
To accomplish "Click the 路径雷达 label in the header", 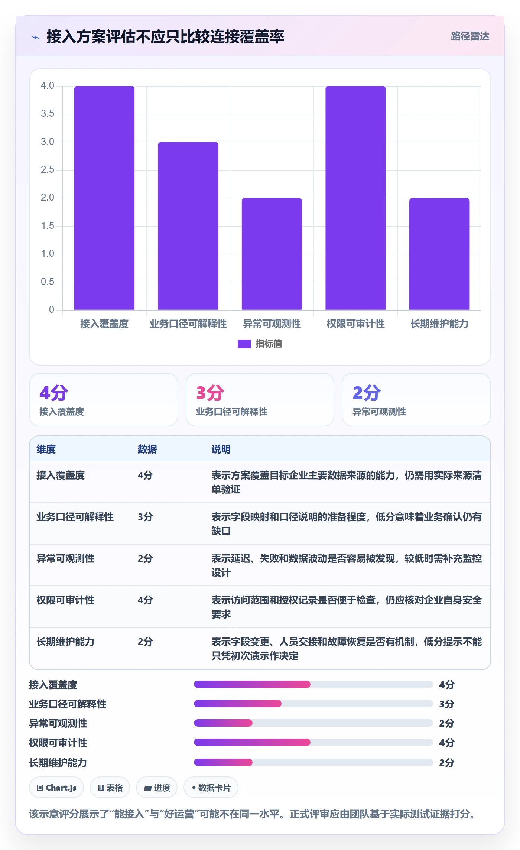I will coord(470,36).
